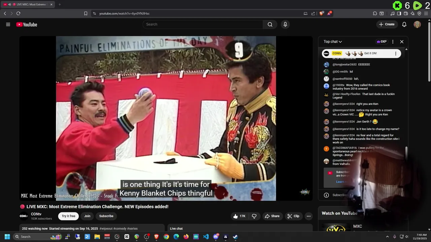The image size is (431, 242).
Task: Click the Join button
Action: tap(87, 216)
